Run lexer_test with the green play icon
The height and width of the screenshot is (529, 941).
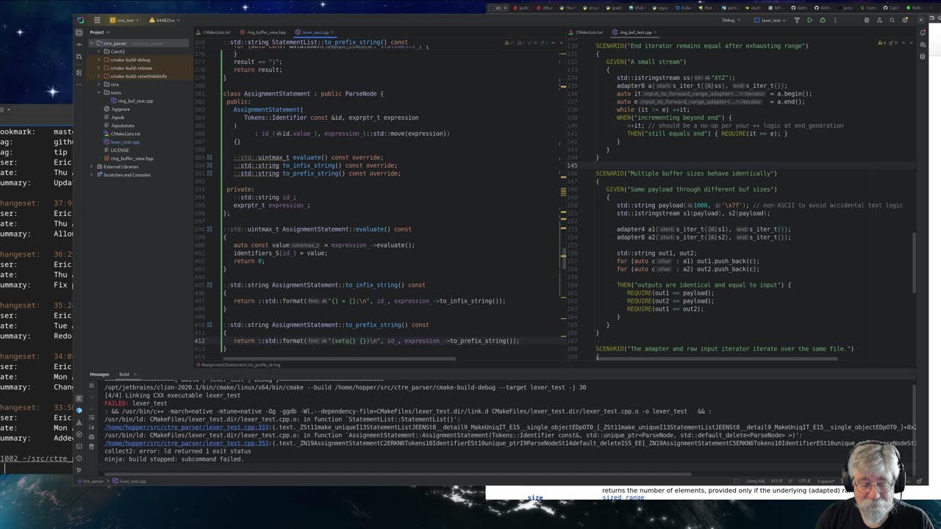point(810,21)
